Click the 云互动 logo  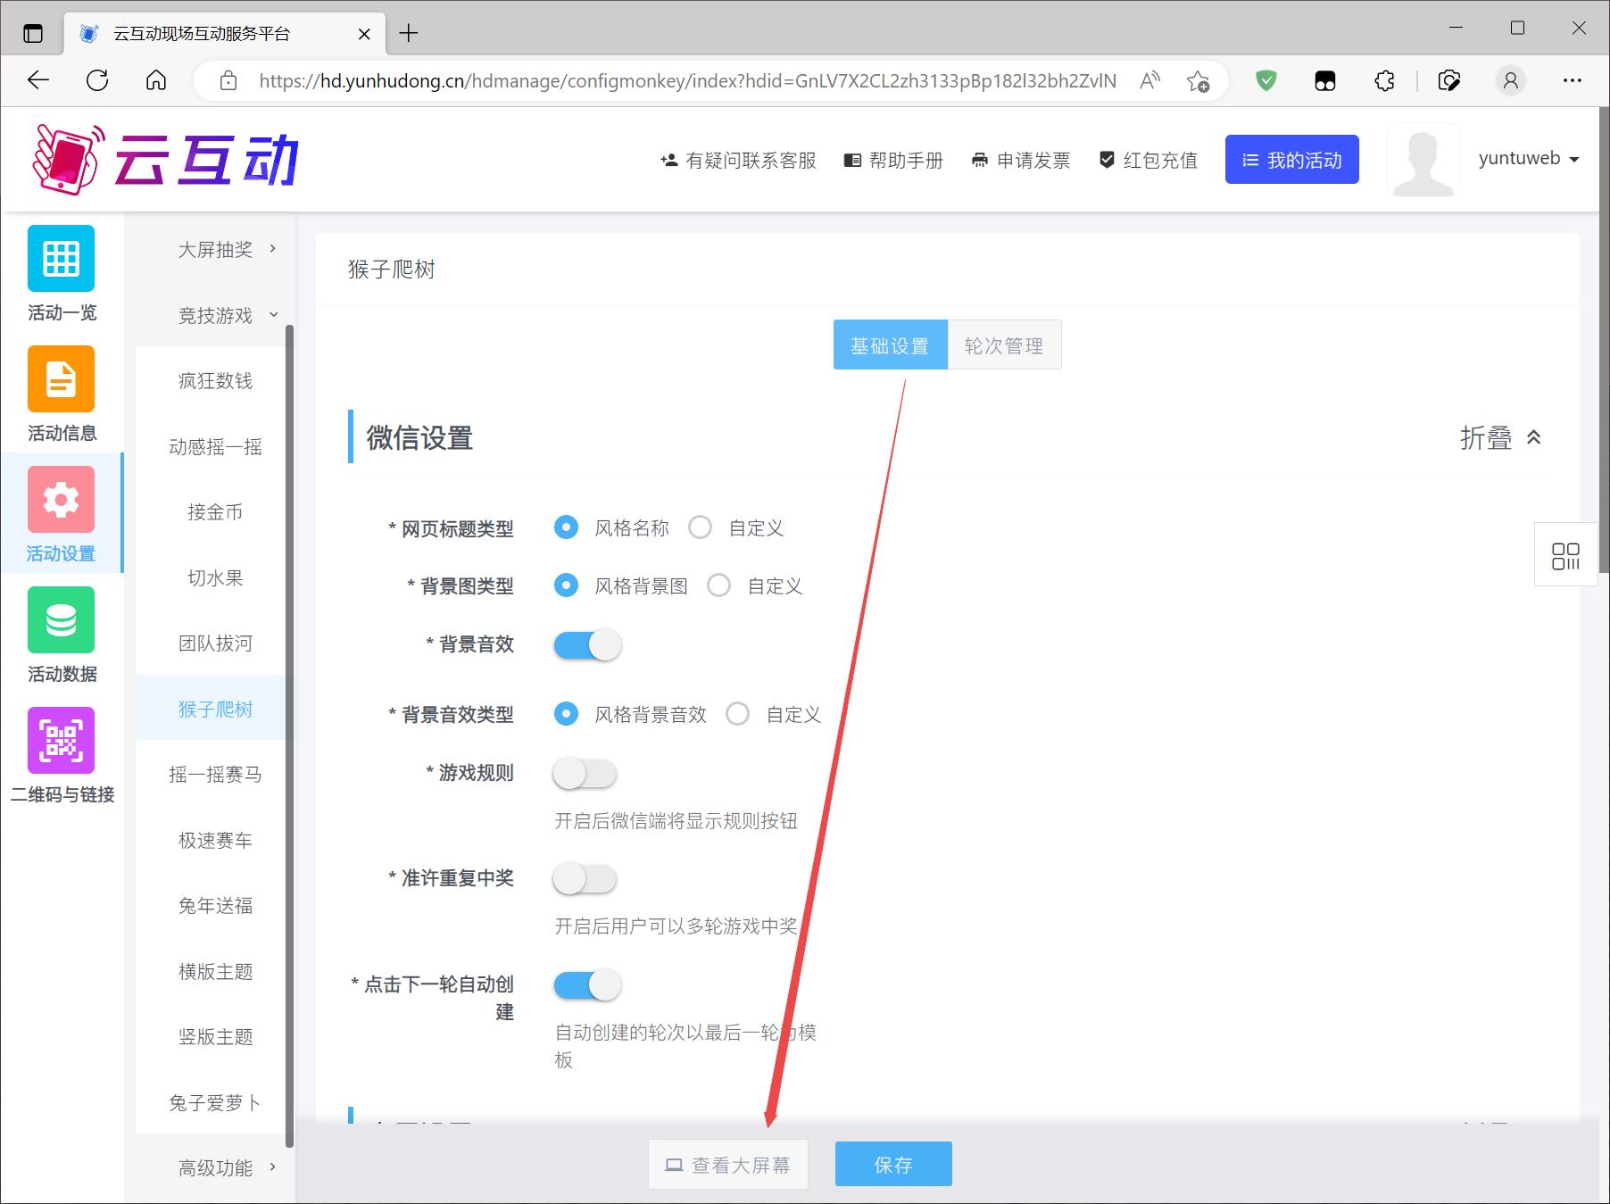click(165, 160)
